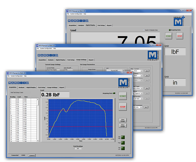Click the Fail Low indicator light
This screenshot has width=196, height=162.
click(x=123, y=148)
